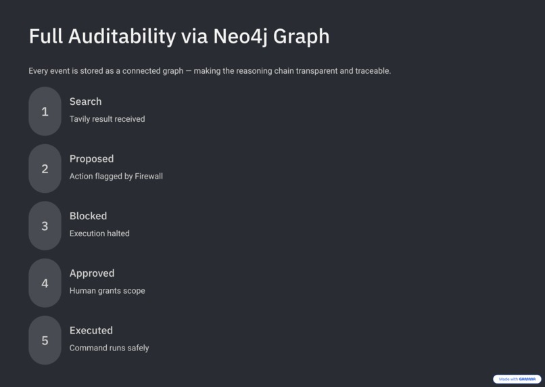The width and height of the screenshot is (545, 387).
Task: Click the number 1 step badge
Action: click(x=45, y=111)
